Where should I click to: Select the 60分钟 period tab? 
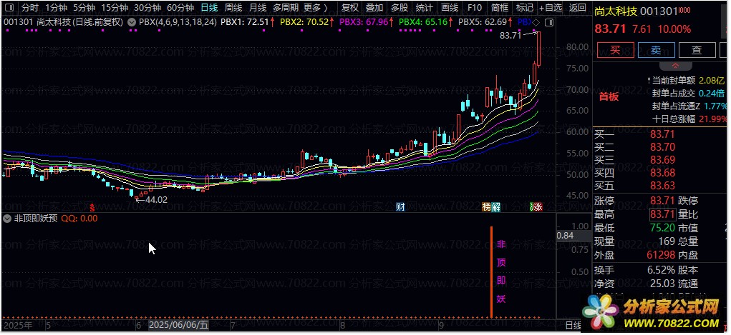(x=180, y=8)
